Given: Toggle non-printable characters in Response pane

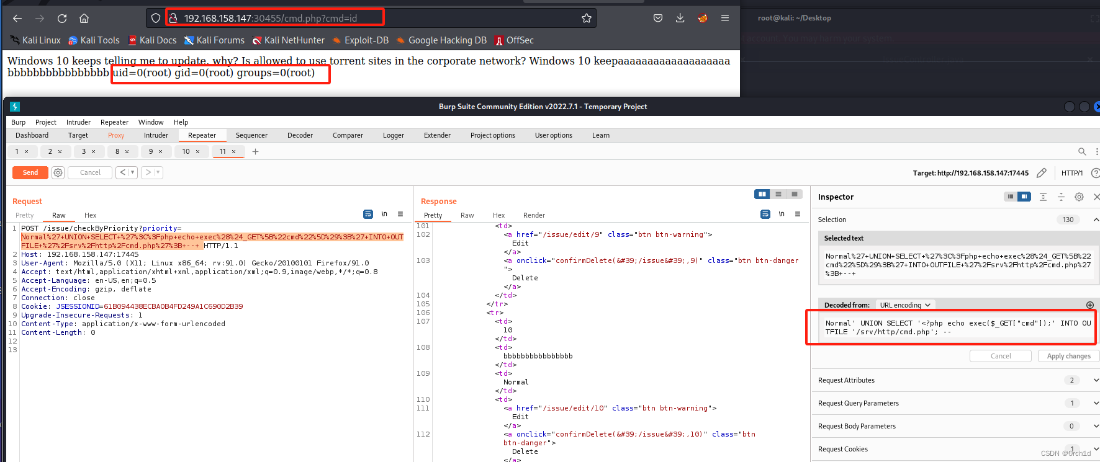Looking at the screenshot, I should coord(782,214).
